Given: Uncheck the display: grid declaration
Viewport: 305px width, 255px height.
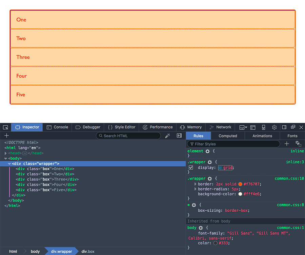Looking at the screenshot, I should (x=191, y=167).
